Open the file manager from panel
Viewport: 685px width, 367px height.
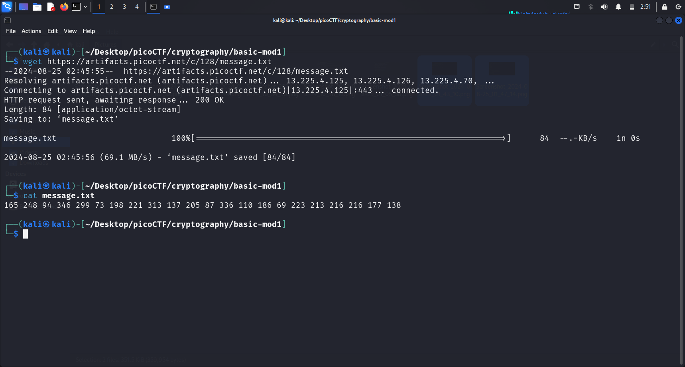point(37,7)
